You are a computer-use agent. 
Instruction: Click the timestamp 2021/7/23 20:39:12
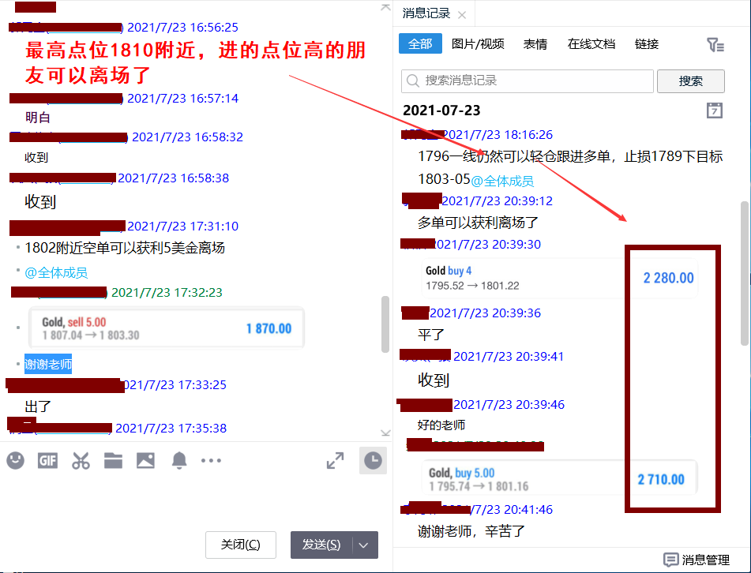(497, 200)
